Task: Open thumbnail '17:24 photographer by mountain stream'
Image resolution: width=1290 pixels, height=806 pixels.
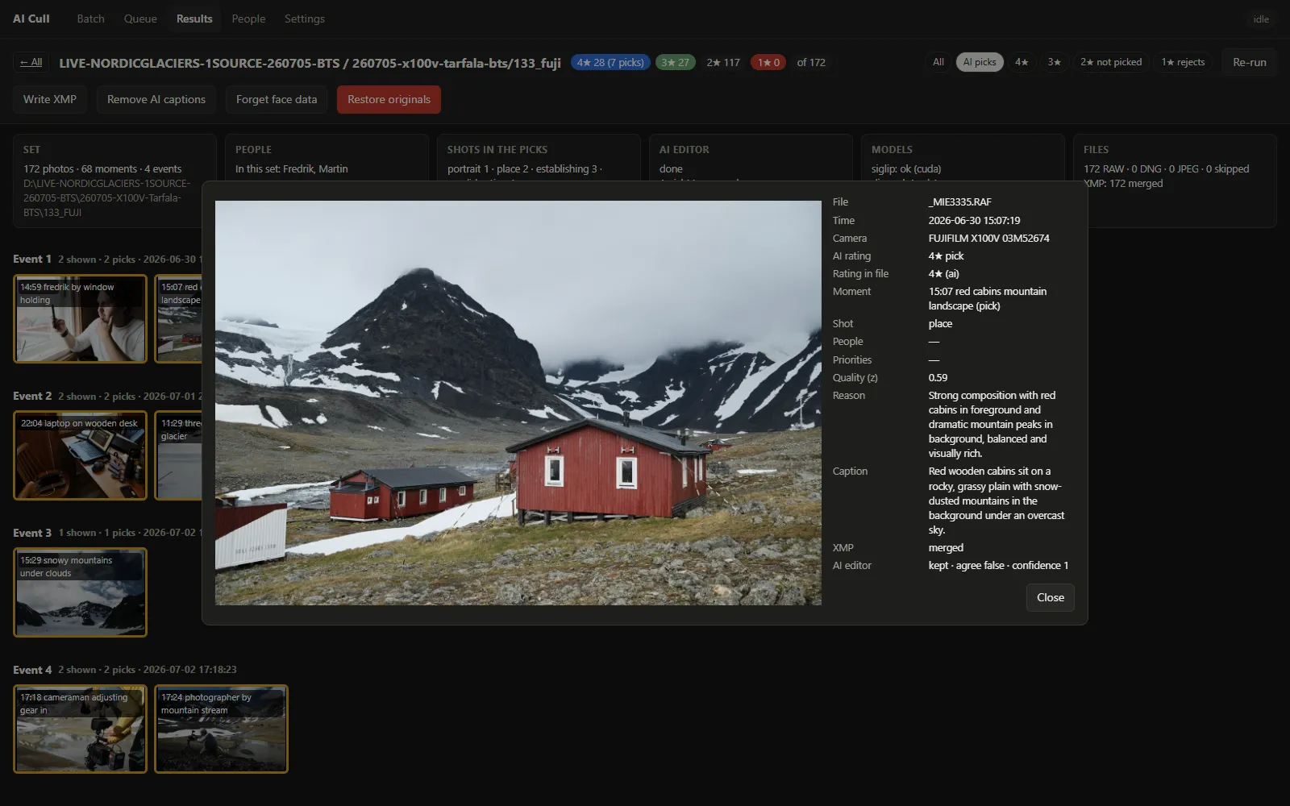Action: pyautogui.click(x=221, y=729)
